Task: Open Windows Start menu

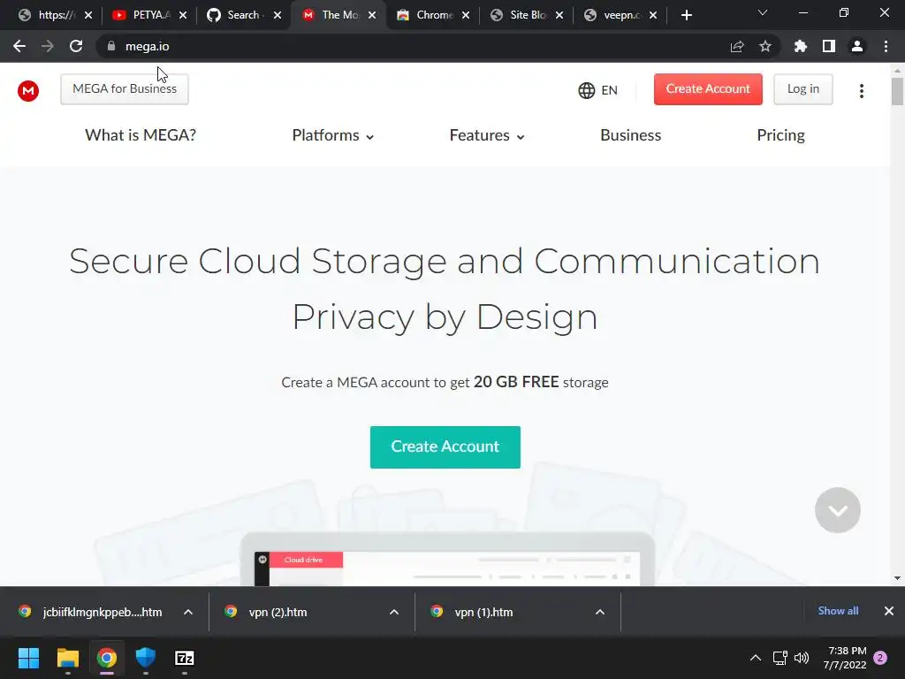Action: click(x=28, y=658)
